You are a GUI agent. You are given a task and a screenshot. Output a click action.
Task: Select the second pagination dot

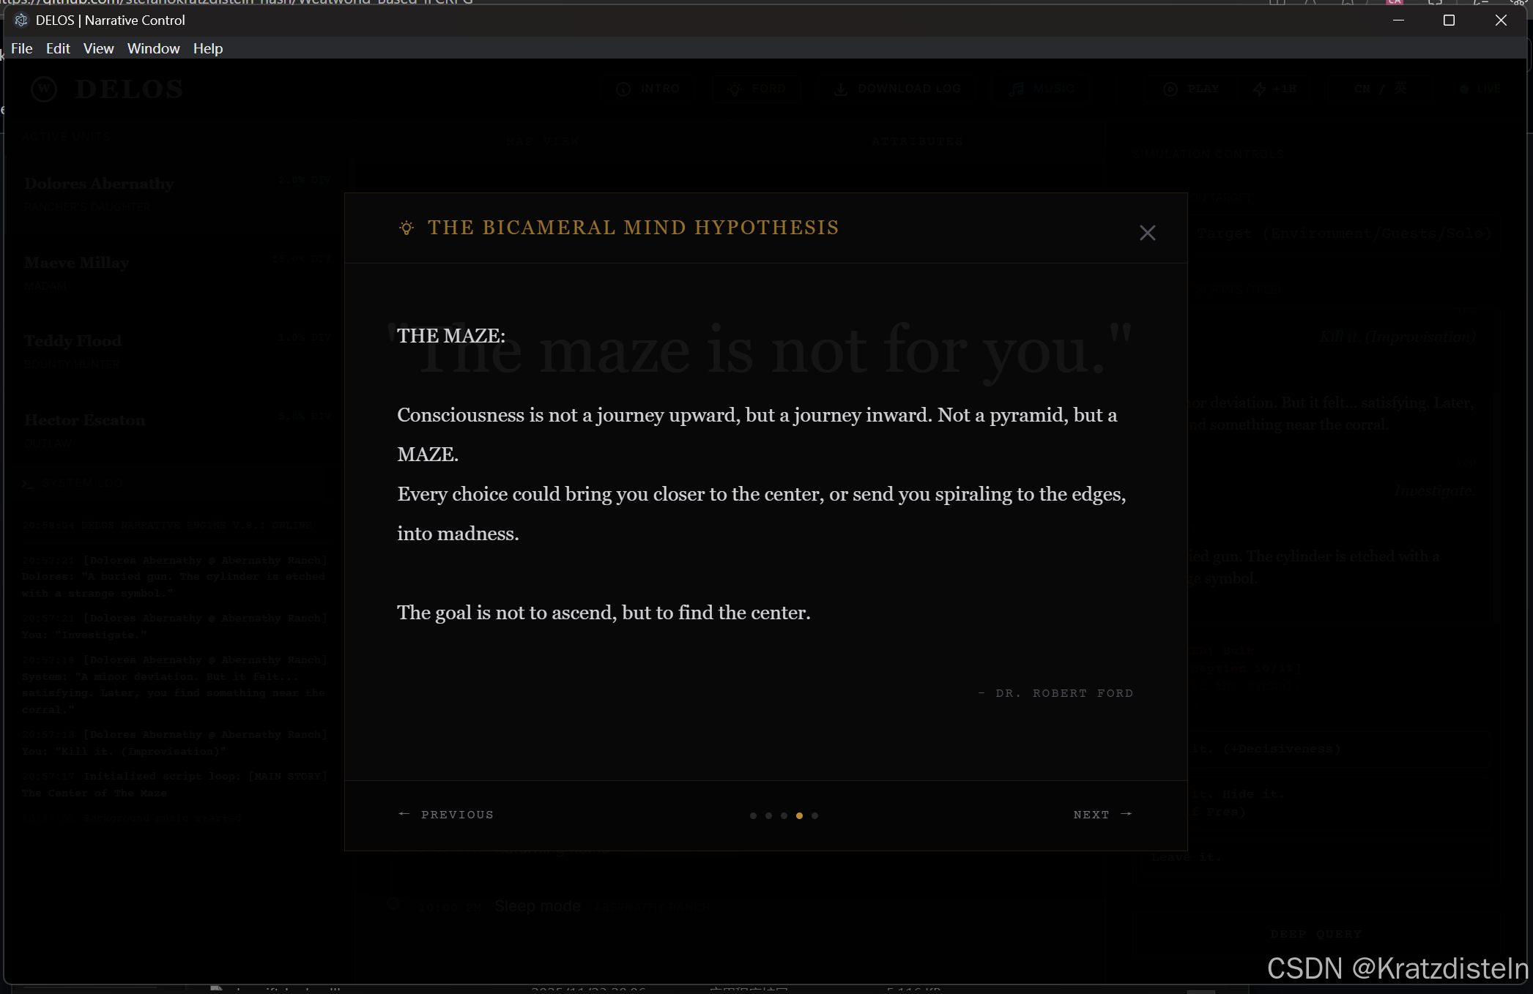click(768, 815)
